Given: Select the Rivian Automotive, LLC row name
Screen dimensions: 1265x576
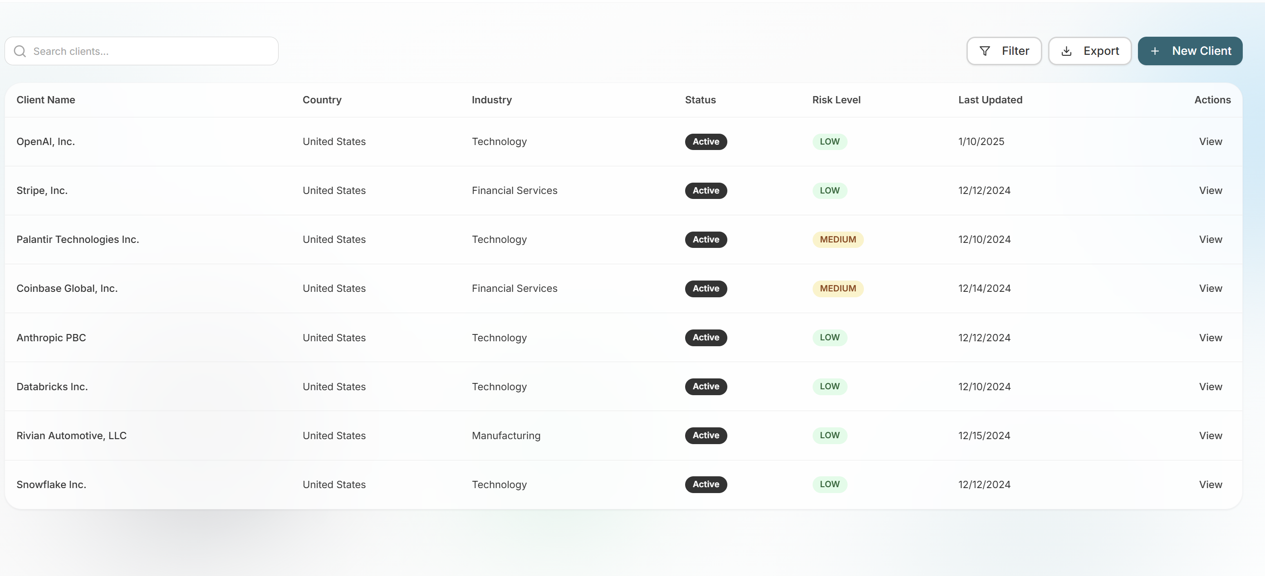Looking at the screenshot, I should pyautogui.click(x=71, y=436).
